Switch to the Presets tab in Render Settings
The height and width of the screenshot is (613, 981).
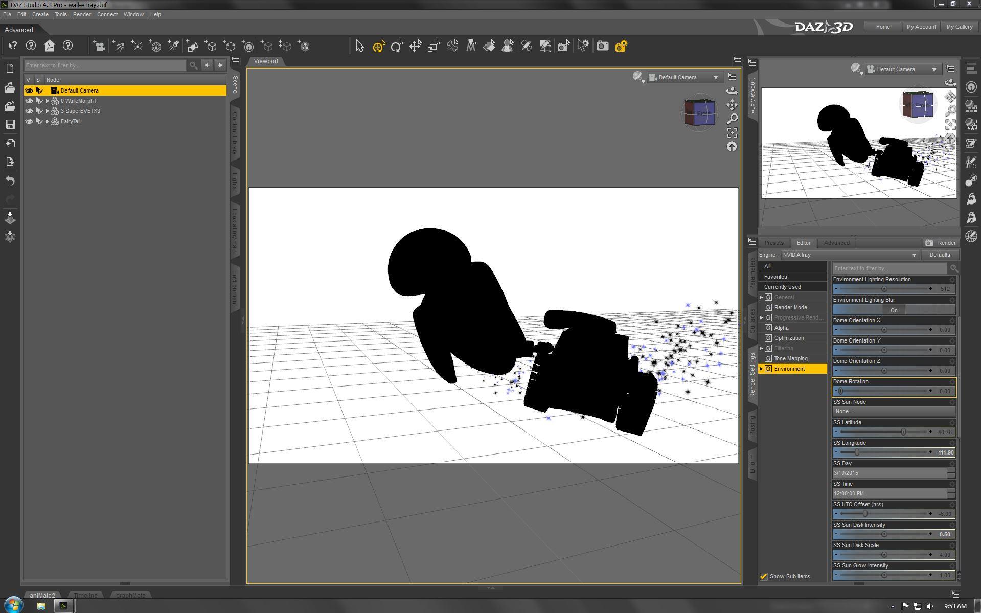pos(773,243)
